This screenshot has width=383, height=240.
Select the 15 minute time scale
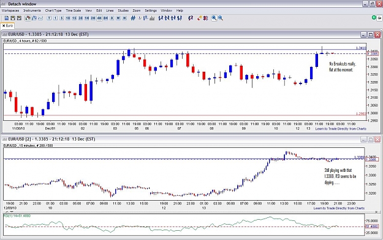(x=74, y=18)
